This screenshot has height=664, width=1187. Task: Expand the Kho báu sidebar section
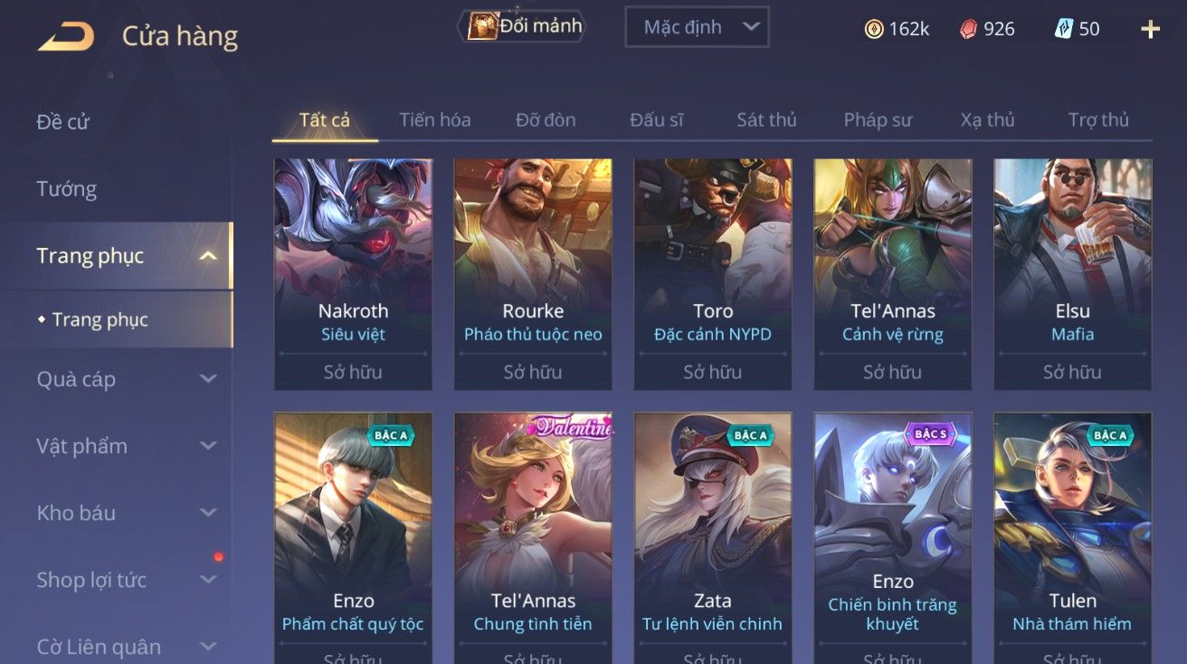pyautogui.click(x=208, y=513)
